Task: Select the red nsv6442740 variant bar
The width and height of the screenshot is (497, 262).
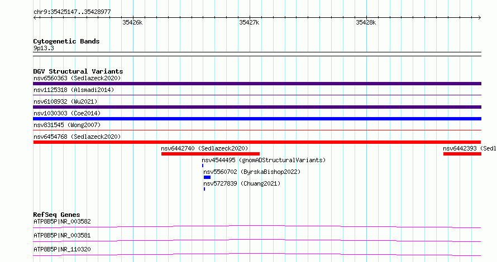Action: coord(211,154)
